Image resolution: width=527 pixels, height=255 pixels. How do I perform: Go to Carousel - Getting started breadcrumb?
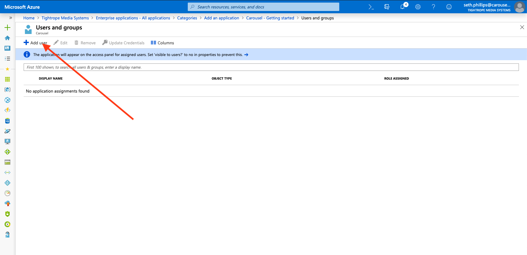[x=270, y=18]
